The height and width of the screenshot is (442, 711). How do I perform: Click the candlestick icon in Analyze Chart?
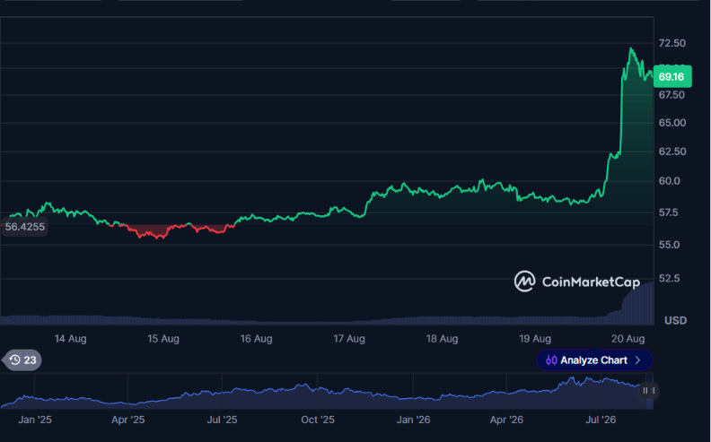click(x=551, y=360)
